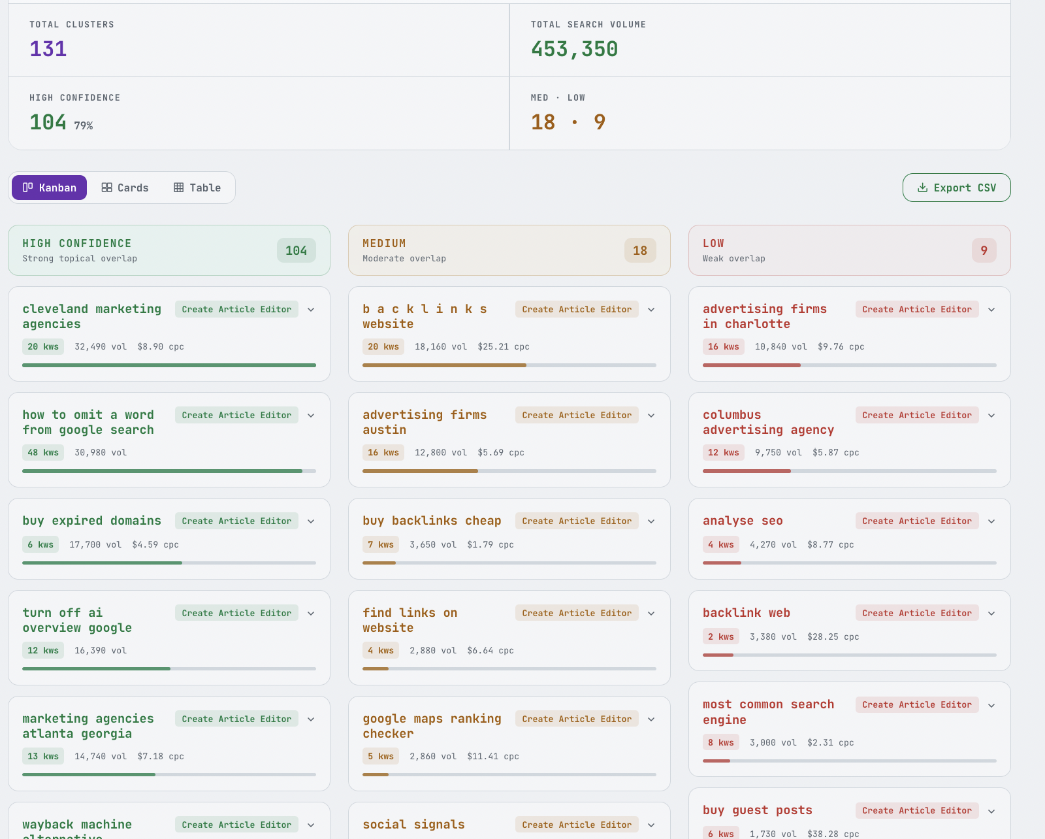This screenshot has width=1045, height=839.
Task: Create Article Editor for buy backlinks cheap
Action: pos(577,521)
